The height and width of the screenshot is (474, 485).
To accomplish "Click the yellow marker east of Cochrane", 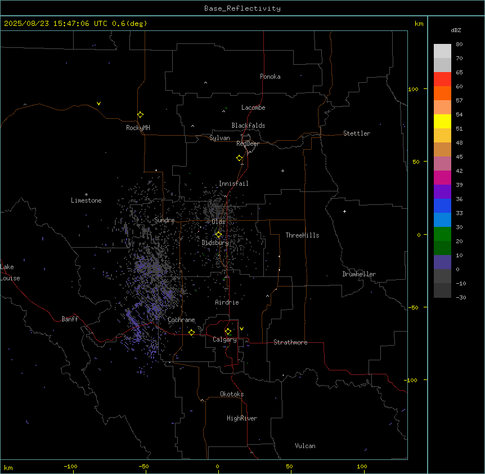I will click(191, 332).
